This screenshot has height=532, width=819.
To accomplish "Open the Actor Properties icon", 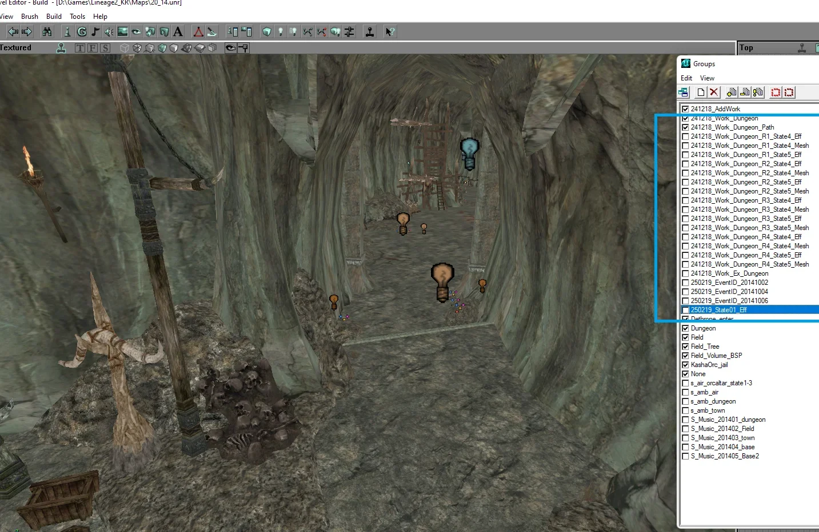I will tap(233, 32).
